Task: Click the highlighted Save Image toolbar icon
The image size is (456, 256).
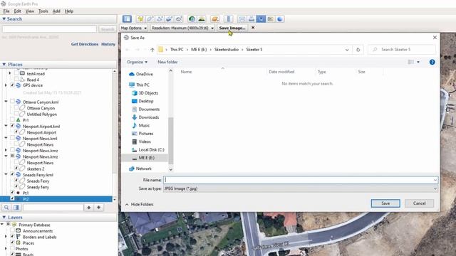Action: pos(261,19)
